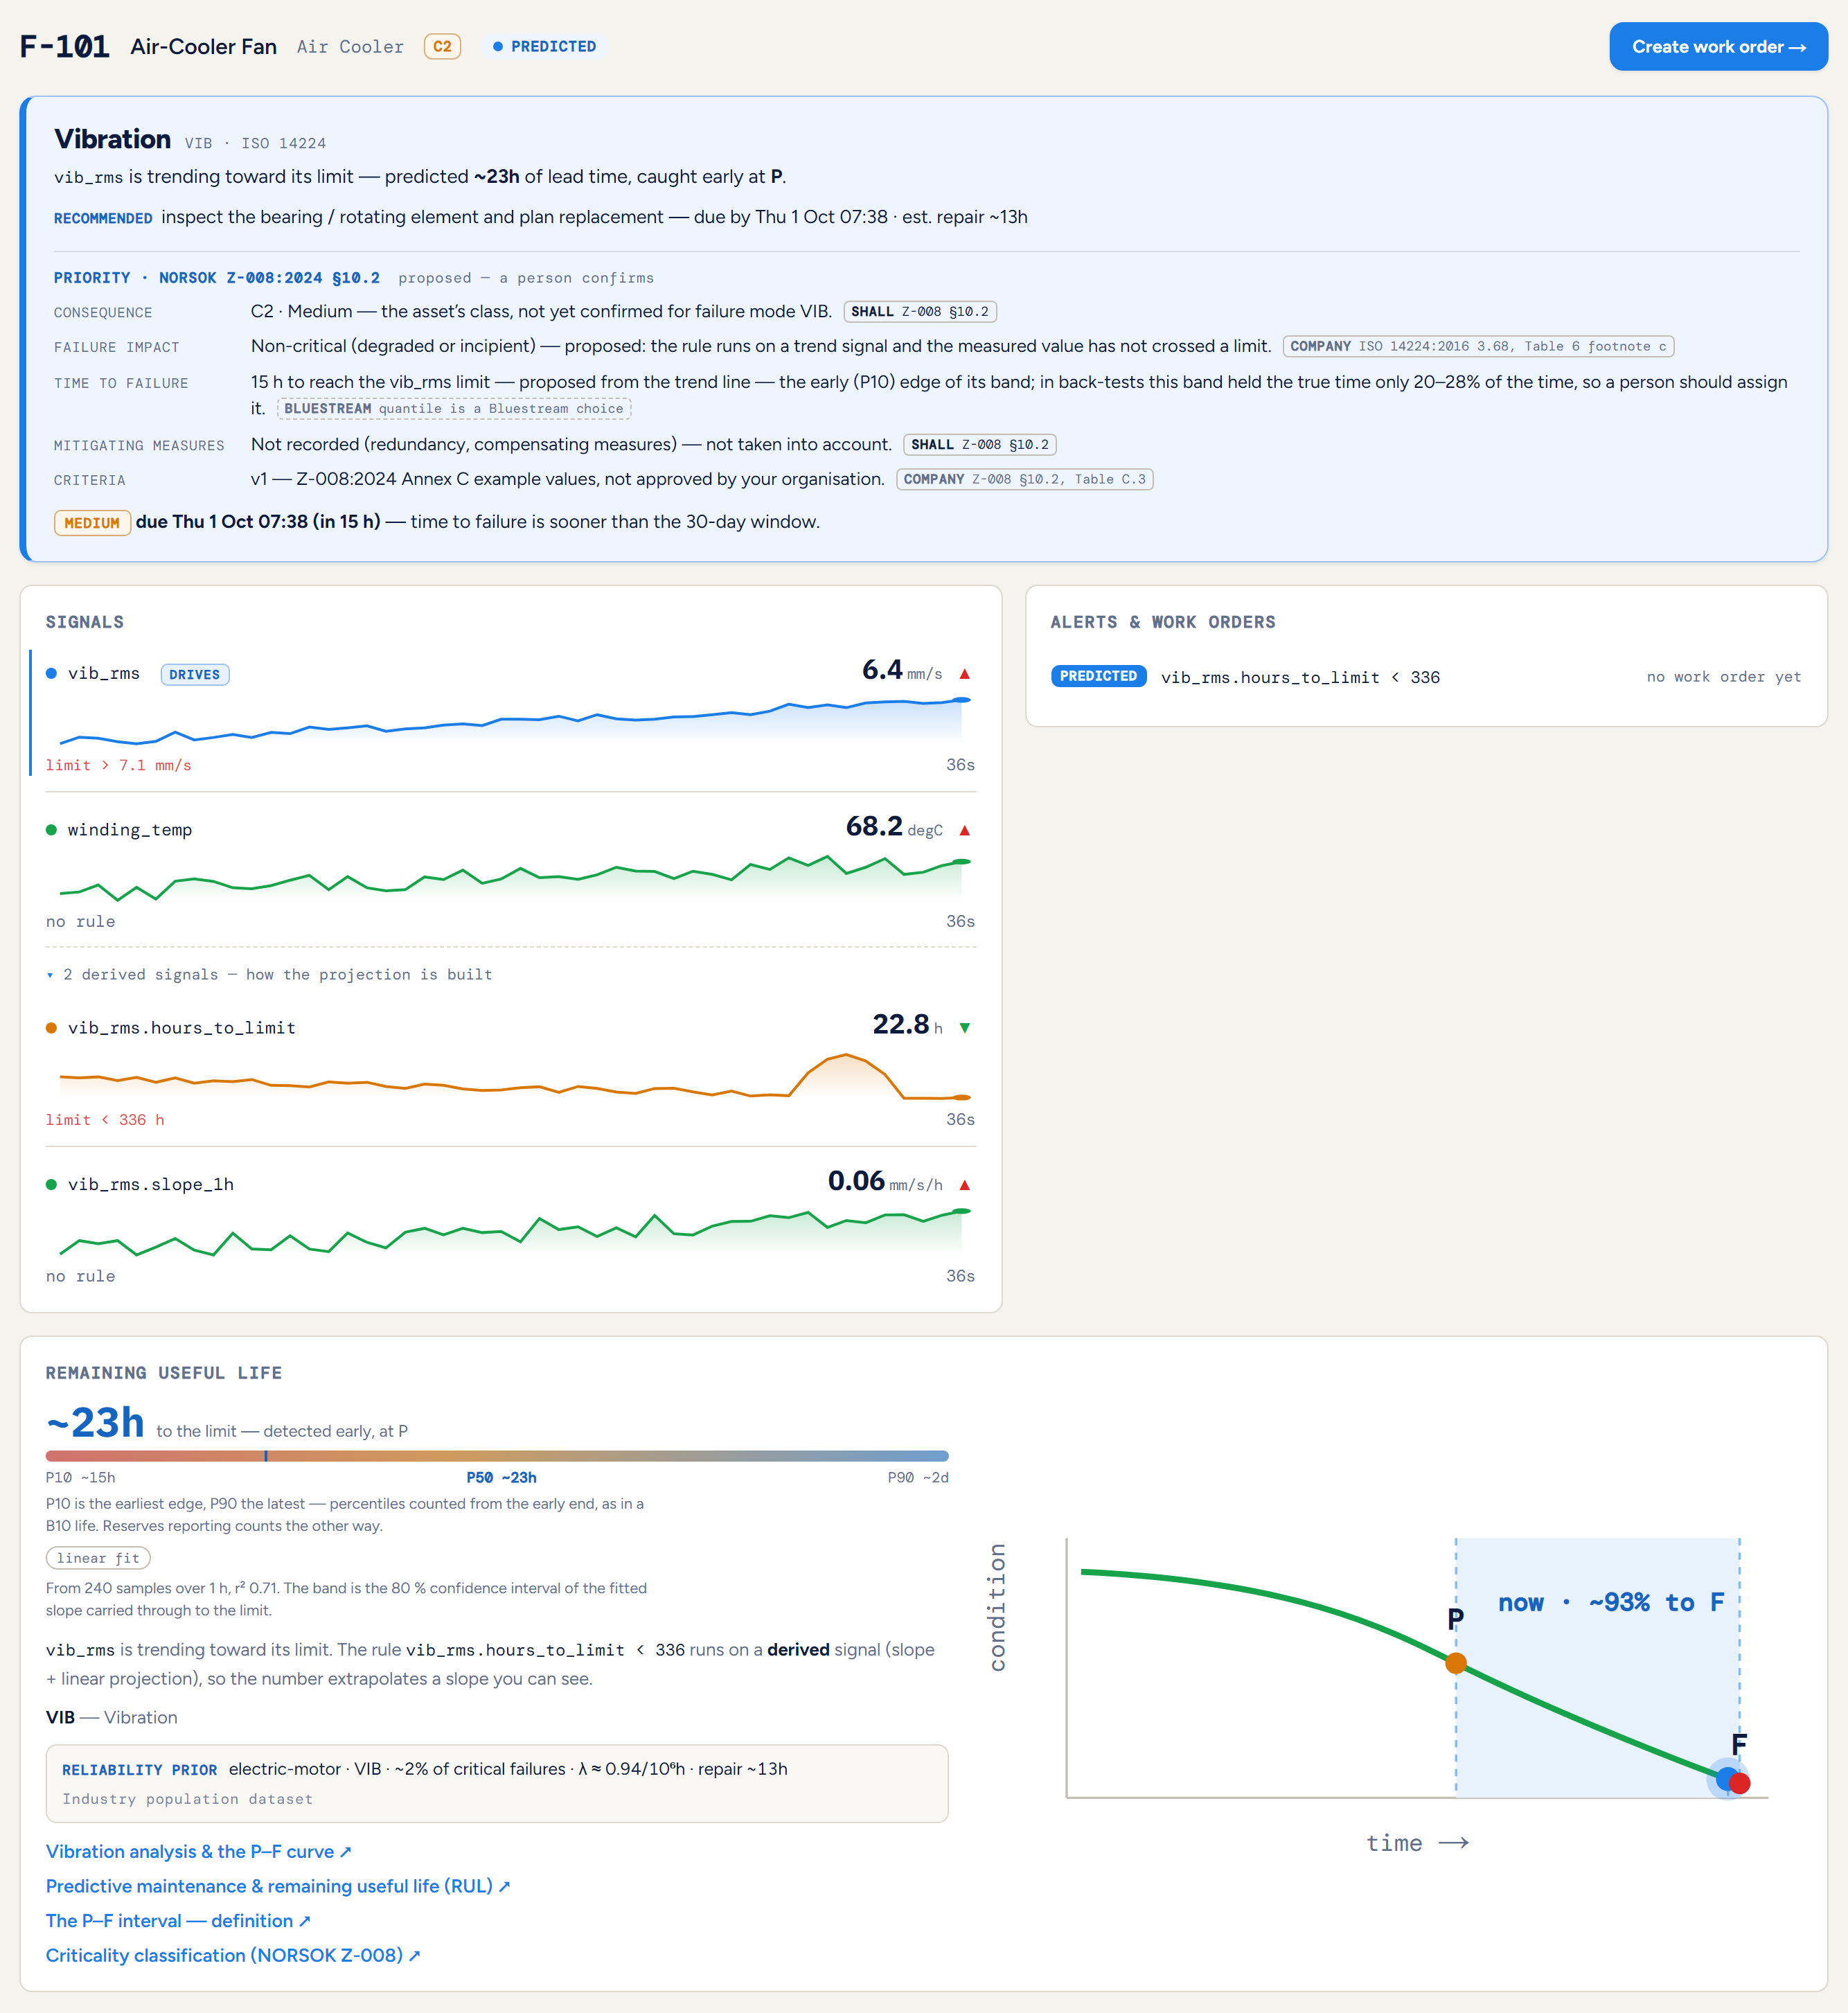Click the green dot beside winding_temp
The width and height of the screenshot is (1848, 2013).
tap(51, 830)
